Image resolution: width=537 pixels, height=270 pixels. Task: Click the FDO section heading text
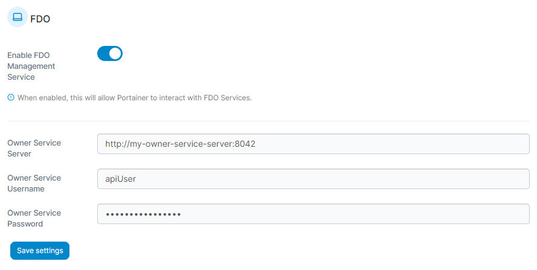pos(40,19)
